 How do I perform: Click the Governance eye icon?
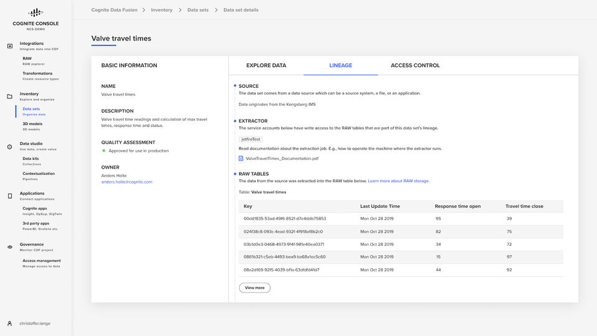pyautogui.click(x=10, y=247)
